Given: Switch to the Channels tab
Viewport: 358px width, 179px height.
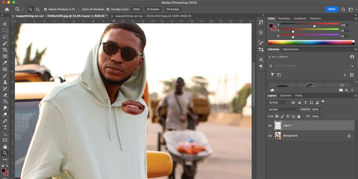Looking at the screenshot, I should (286, 95).
